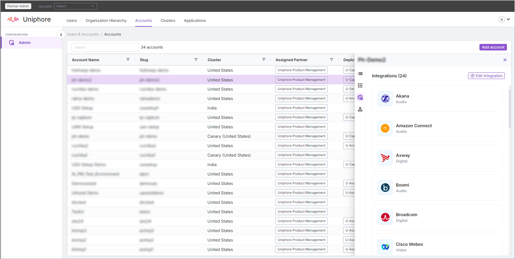515x259 pixels.
Task: Switch to the Clusters tab
Action: (x=168, y=20)
